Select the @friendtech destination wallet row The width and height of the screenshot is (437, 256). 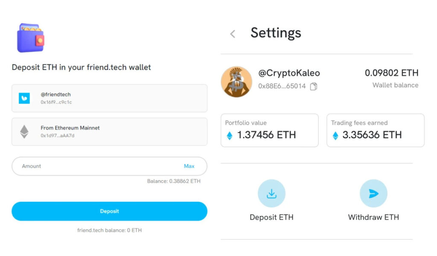pos(109,98)
